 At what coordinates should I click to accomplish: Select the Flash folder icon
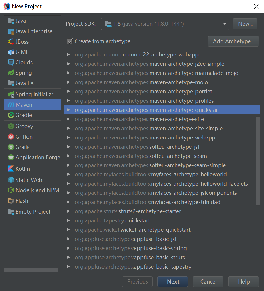click(x=11, y=201)
